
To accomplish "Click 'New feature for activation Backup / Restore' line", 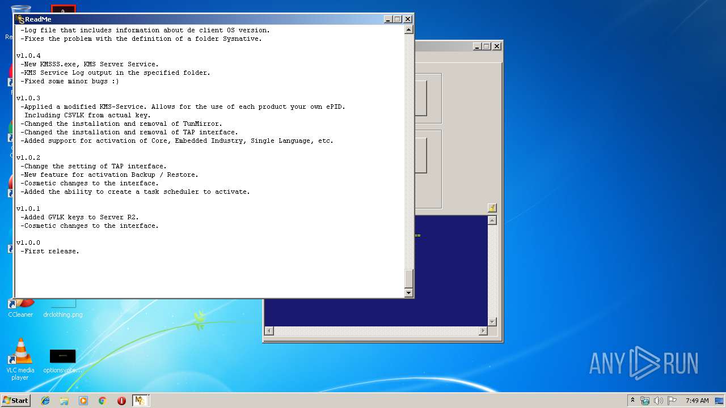I will click(x=109, y=175).
